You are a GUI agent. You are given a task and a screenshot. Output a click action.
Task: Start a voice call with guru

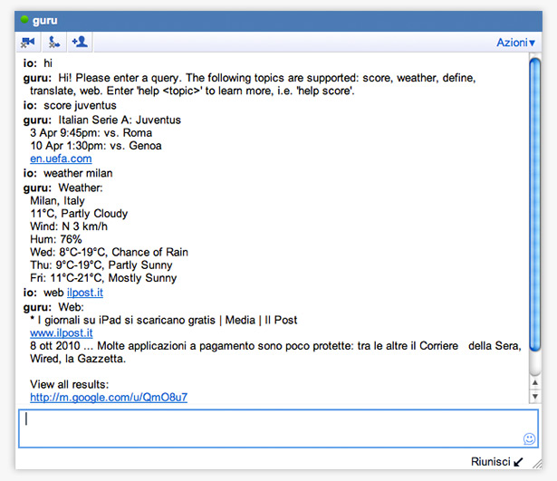click(53, 42)
